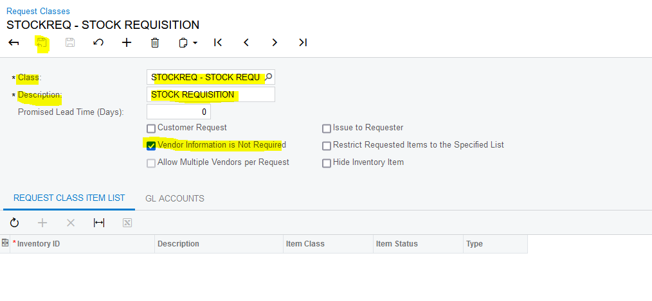Screen dimensions: 652x301
Task: Open the Class lookup selector
Action: point(269,78)
